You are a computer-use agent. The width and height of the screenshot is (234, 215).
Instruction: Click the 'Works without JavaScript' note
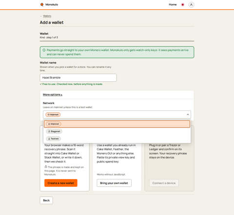(111, 175)
